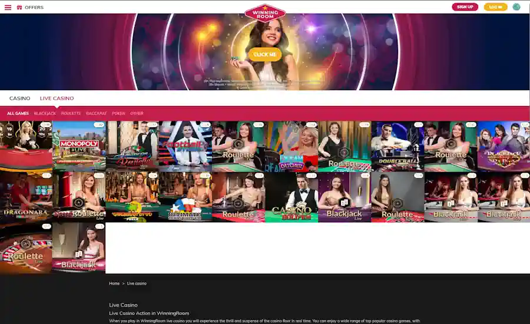Open the Offers link
This screenshot has width=530, height=324.
click(34, 7)
